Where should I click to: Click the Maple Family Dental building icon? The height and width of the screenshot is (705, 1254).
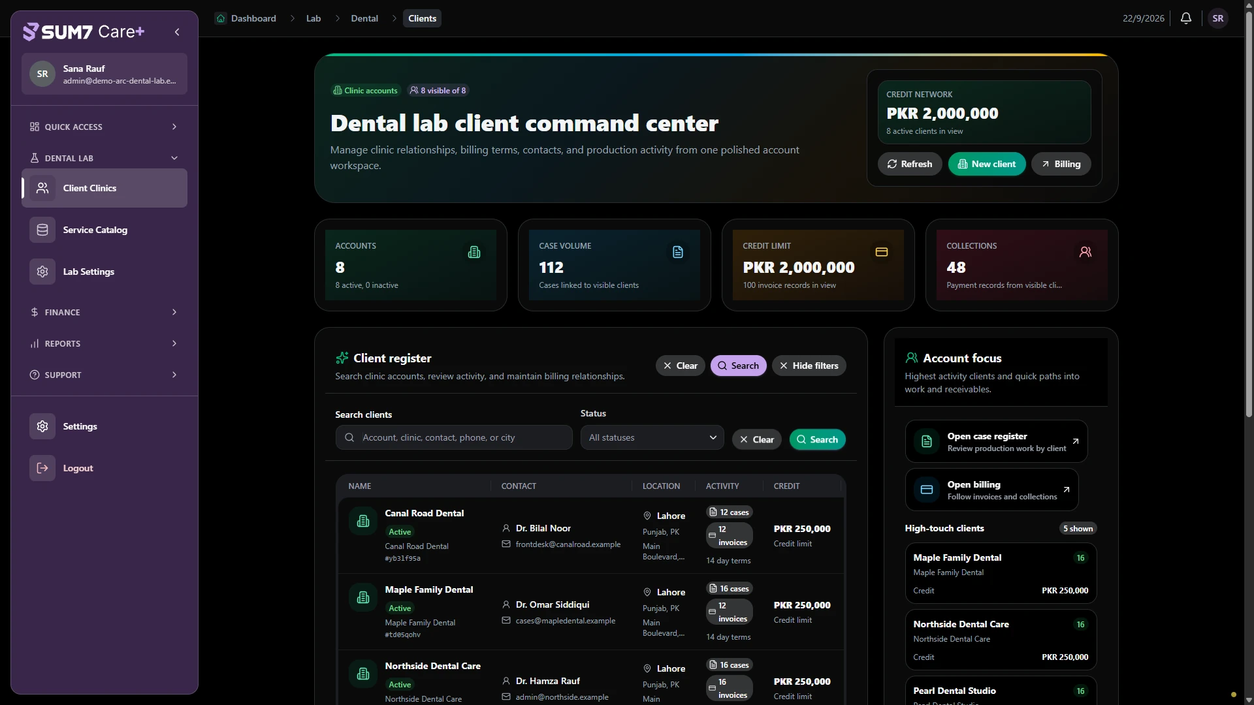click(363, 597)
